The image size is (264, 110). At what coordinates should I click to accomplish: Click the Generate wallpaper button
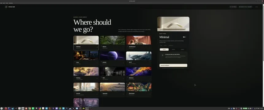(x=173, y=65)
